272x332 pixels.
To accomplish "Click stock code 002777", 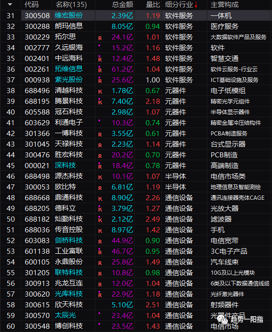I will pyautogui.click(x=37, y=48).
